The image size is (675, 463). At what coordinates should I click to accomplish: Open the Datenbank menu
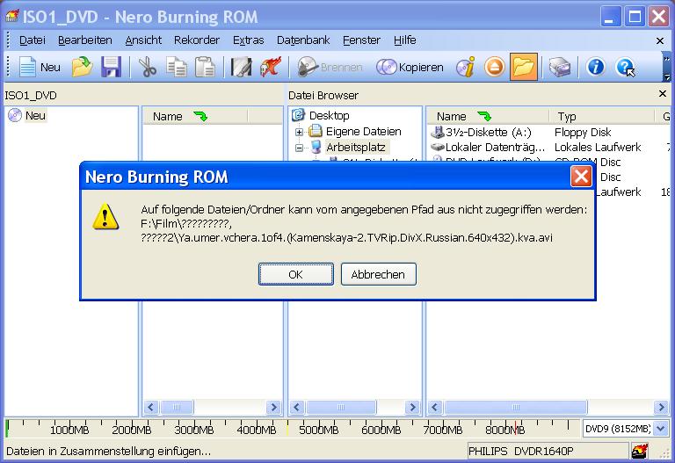tap(303, 40)
